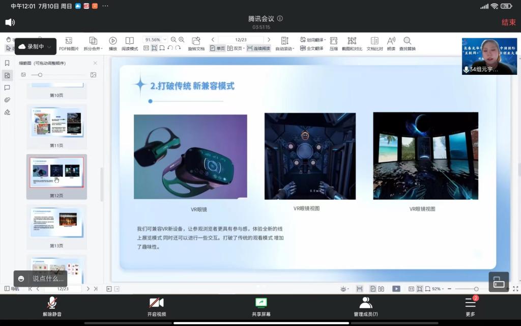Rotate page clockwise icon
Screen dimensions: 521x326
[178, 48]
